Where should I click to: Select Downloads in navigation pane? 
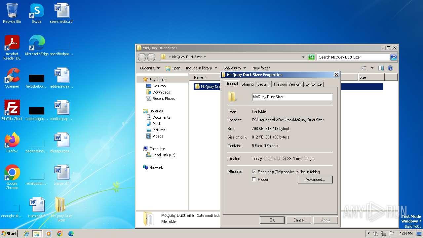[158, 92]
